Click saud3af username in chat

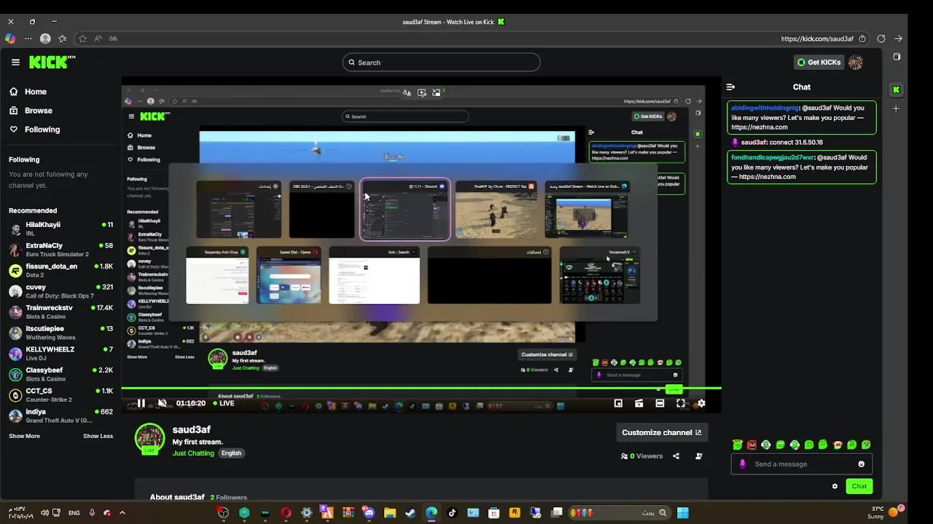point(754,143)
